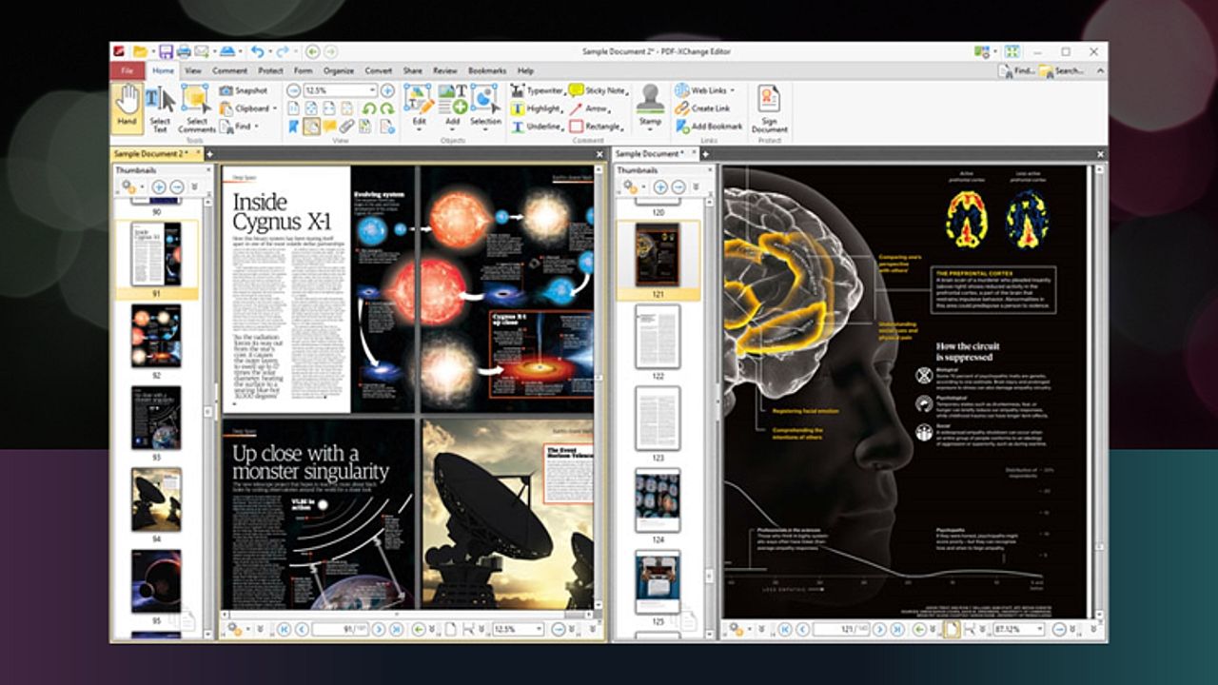Select the Underline text tool
Screen dimensions: 1218x685
(x=537, y=126)
